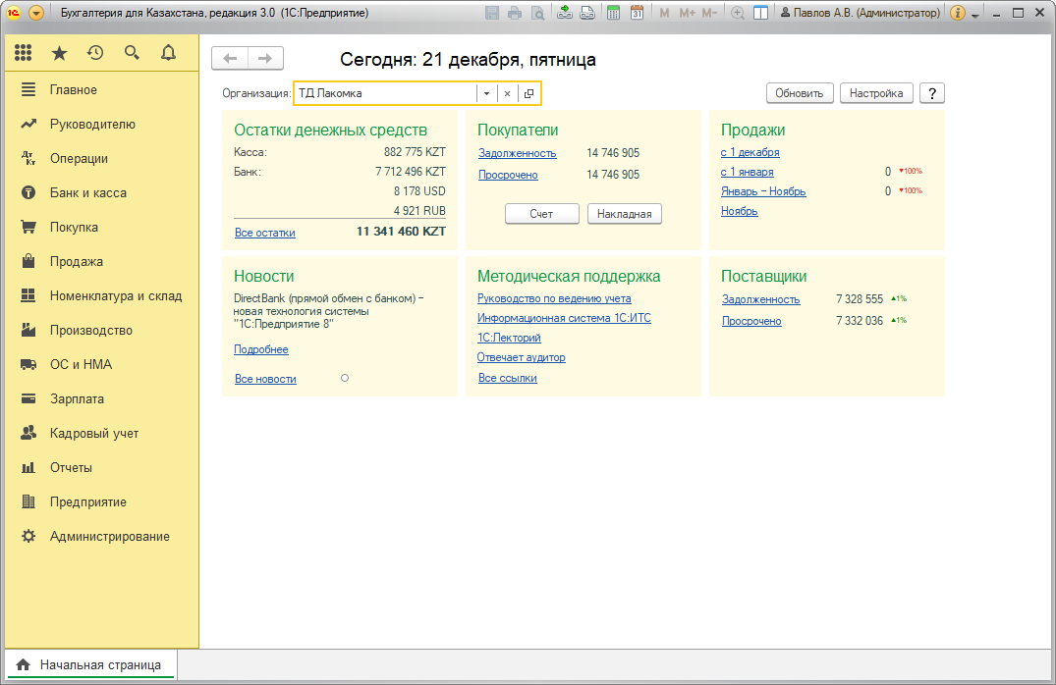1056x685 pixels.
Task: Expand the small arrow beside the info icon
Action: pos(975,15)
